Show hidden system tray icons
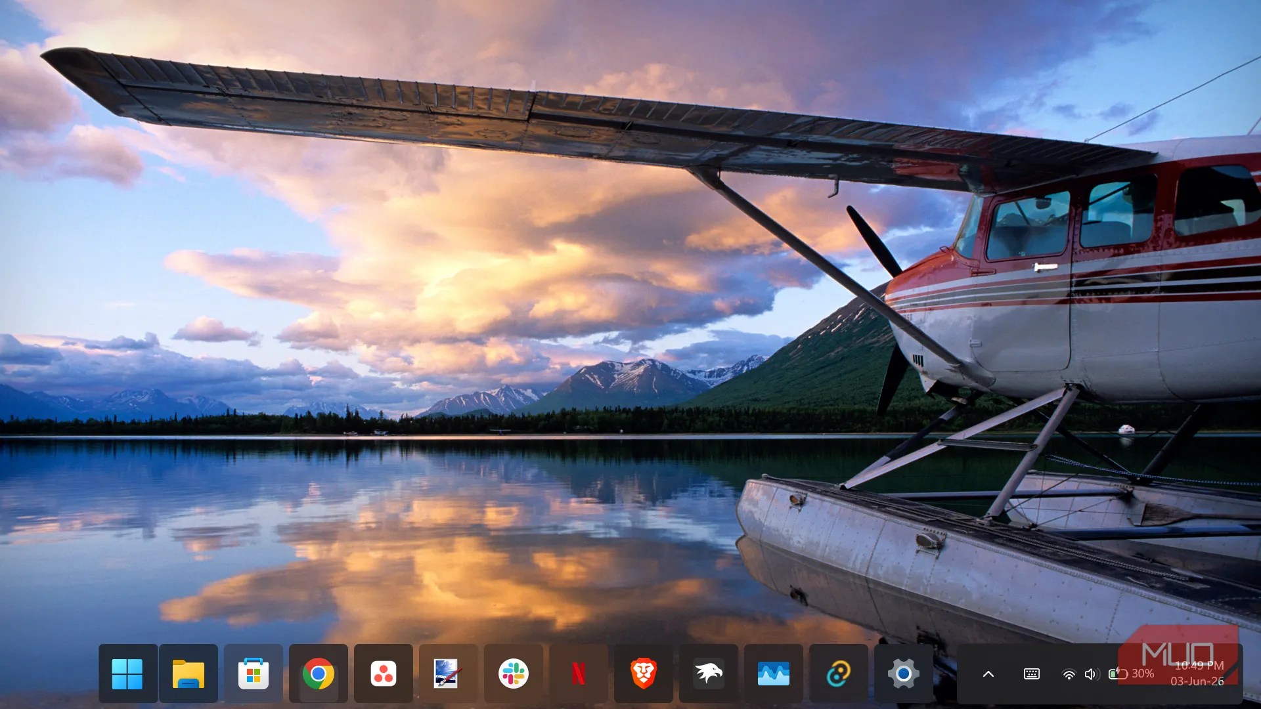1261x709 pixels. [x=988, y=674]
